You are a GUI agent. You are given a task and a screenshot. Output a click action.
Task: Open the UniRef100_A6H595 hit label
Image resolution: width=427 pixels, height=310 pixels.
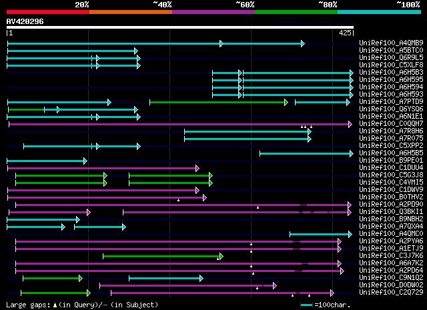pos(391,79)
